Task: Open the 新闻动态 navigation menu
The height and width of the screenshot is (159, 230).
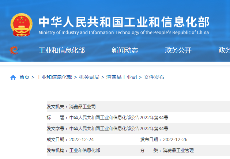Action: click(125, 50)
